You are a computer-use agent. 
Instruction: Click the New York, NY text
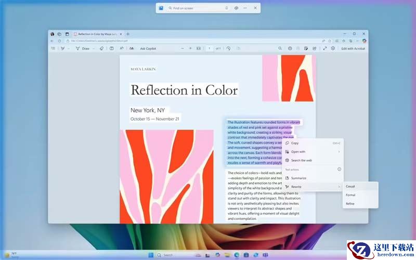click(148, 110)
